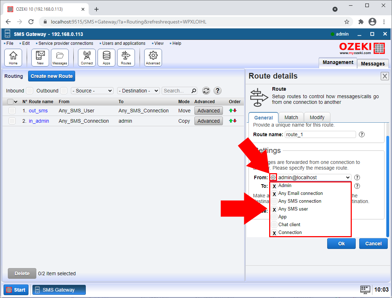Enable the Chat client checkbox
The width and height of the screenshot is (392, 298).
pyautogui.click(x=274, y=225)
